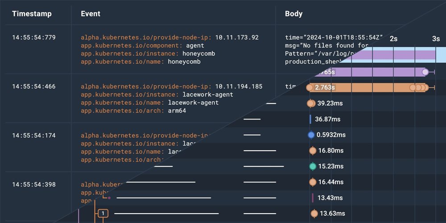Click the 39.23ms duration label
Viewport: 446px width, 223px height.
click(330, 103)
